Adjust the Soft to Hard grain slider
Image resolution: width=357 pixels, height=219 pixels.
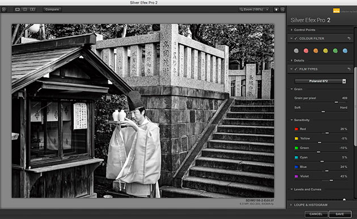[x=323, y=112]
